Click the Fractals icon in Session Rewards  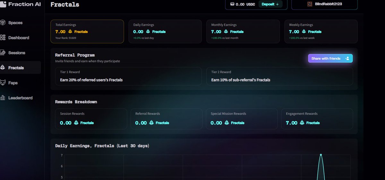click(x=76, y=123)
